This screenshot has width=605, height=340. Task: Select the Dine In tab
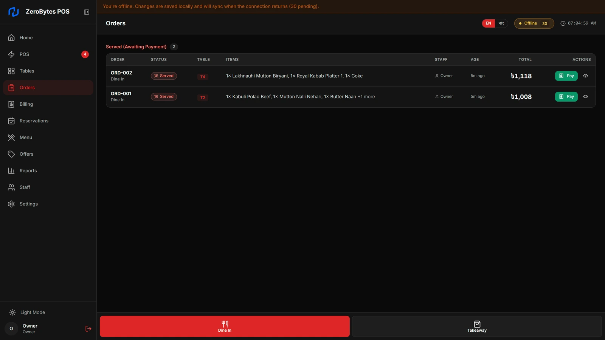pos(225,326)
